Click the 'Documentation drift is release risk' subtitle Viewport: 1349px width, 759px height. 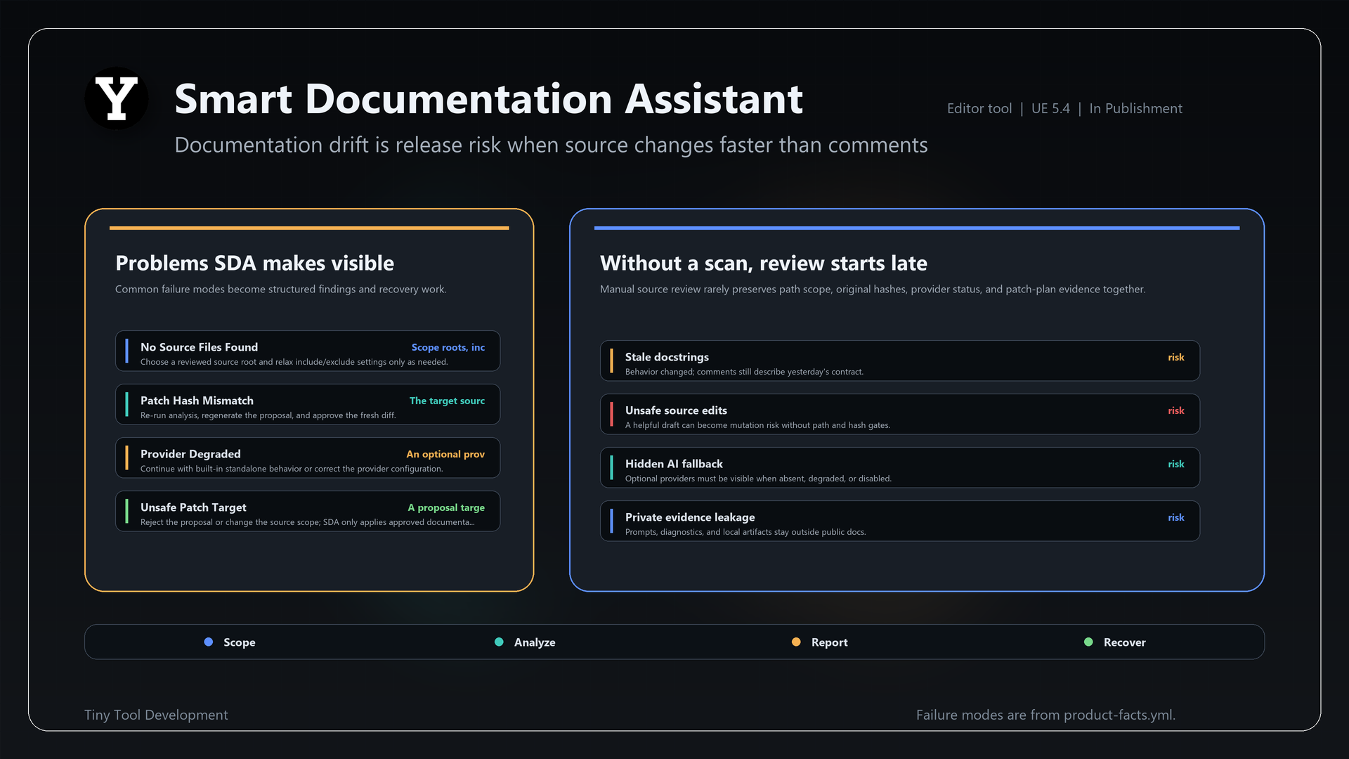[551, 145]
